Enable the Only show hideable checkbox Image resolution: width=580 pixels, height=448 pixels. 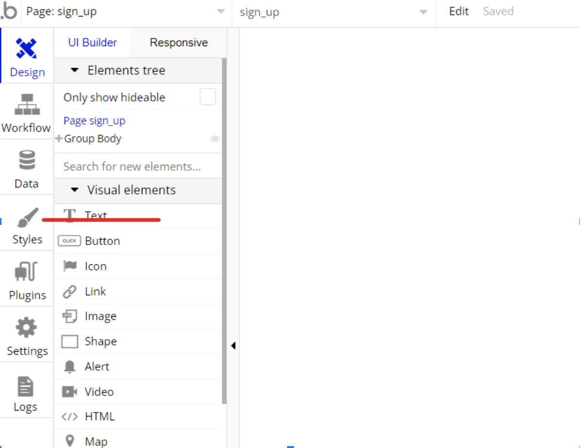208,97
